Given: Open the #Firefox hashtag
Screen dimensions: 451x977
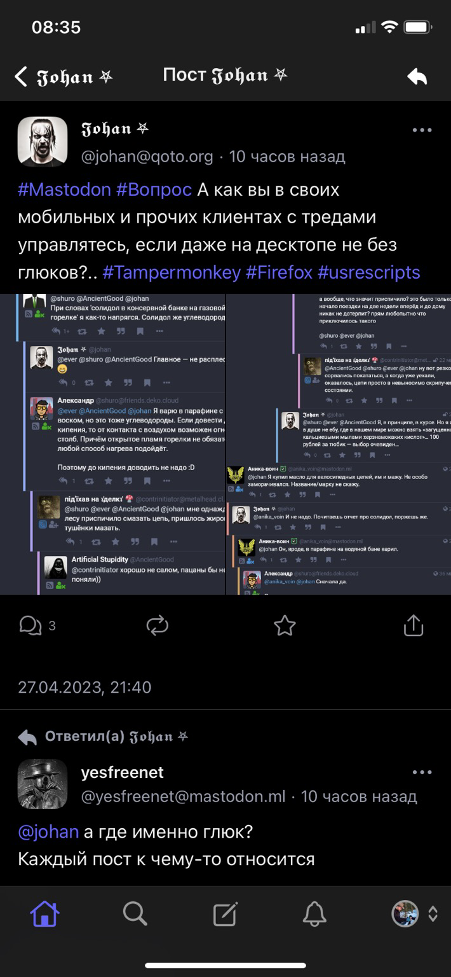Looking at the screenshot, I should (279, 272).
